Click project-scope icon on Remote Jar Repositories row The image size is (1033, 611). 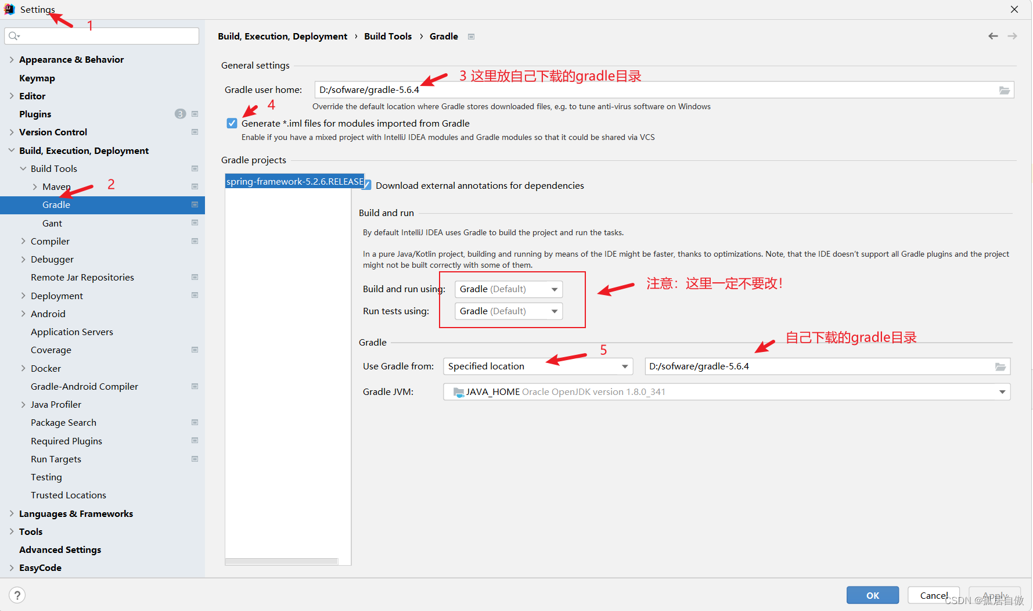point(195,277)
